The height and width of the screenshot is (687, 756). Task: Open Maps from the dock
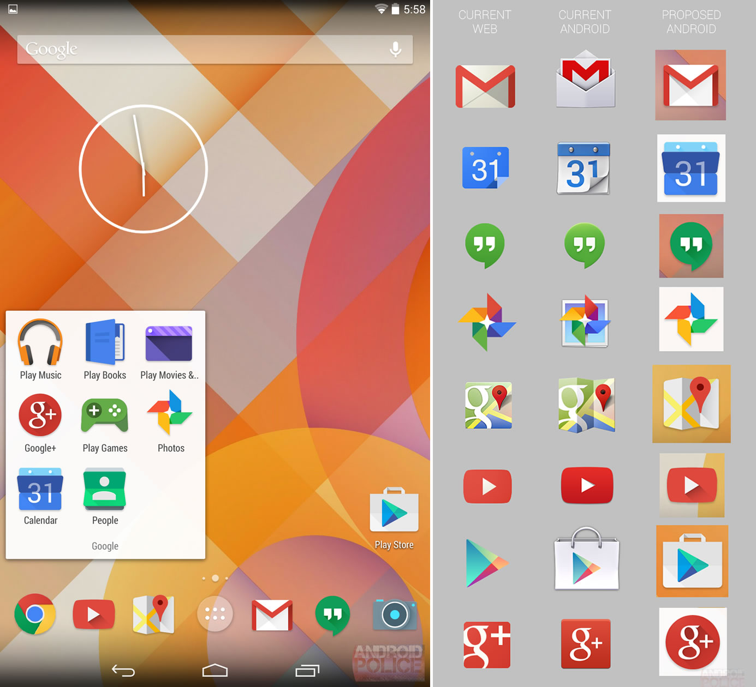click(x=154, y=614)
